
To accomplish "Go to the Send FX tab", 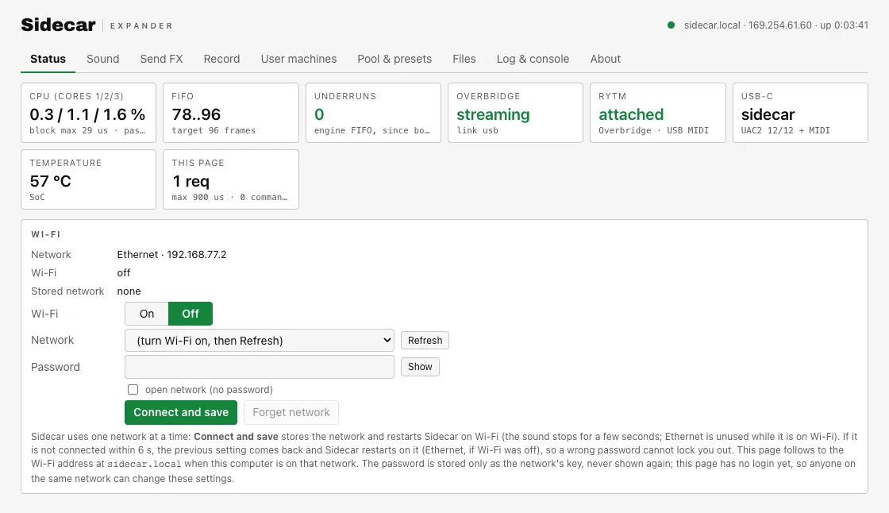I will pyautogui.click(x=162, y=59).
